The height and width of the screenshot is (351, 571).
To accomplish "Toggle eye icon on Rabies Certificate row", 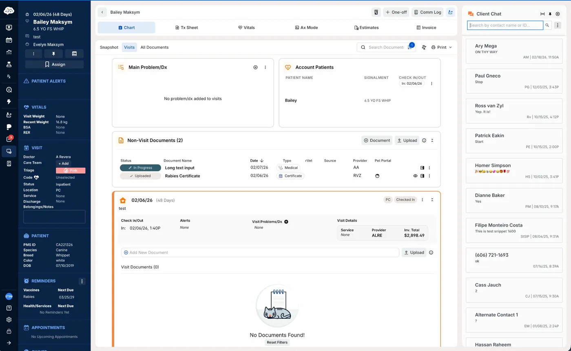I will click(x=415, y=176).
